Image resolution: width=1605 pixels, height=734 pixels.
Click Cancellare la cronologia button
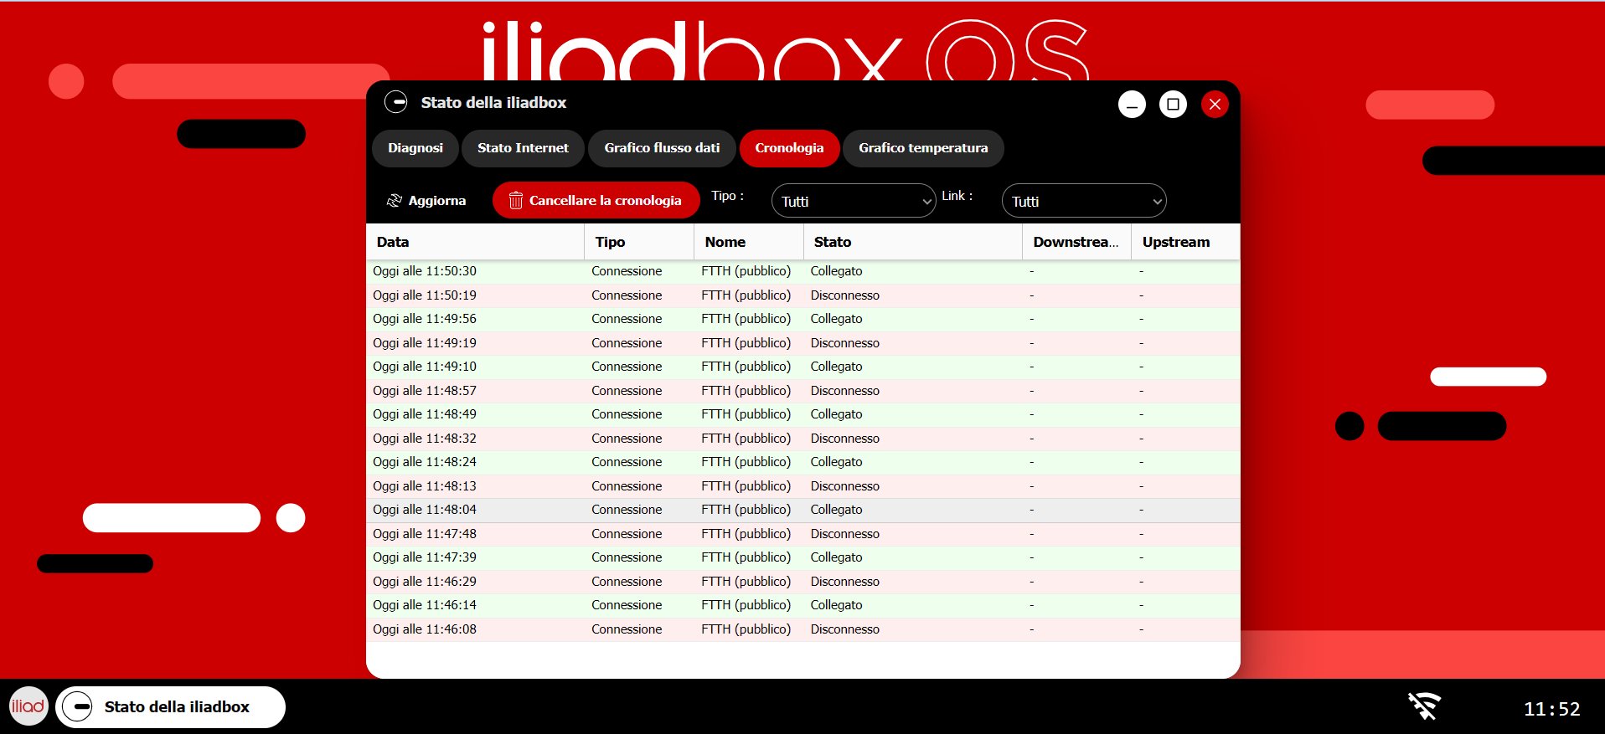pos(596,201)
